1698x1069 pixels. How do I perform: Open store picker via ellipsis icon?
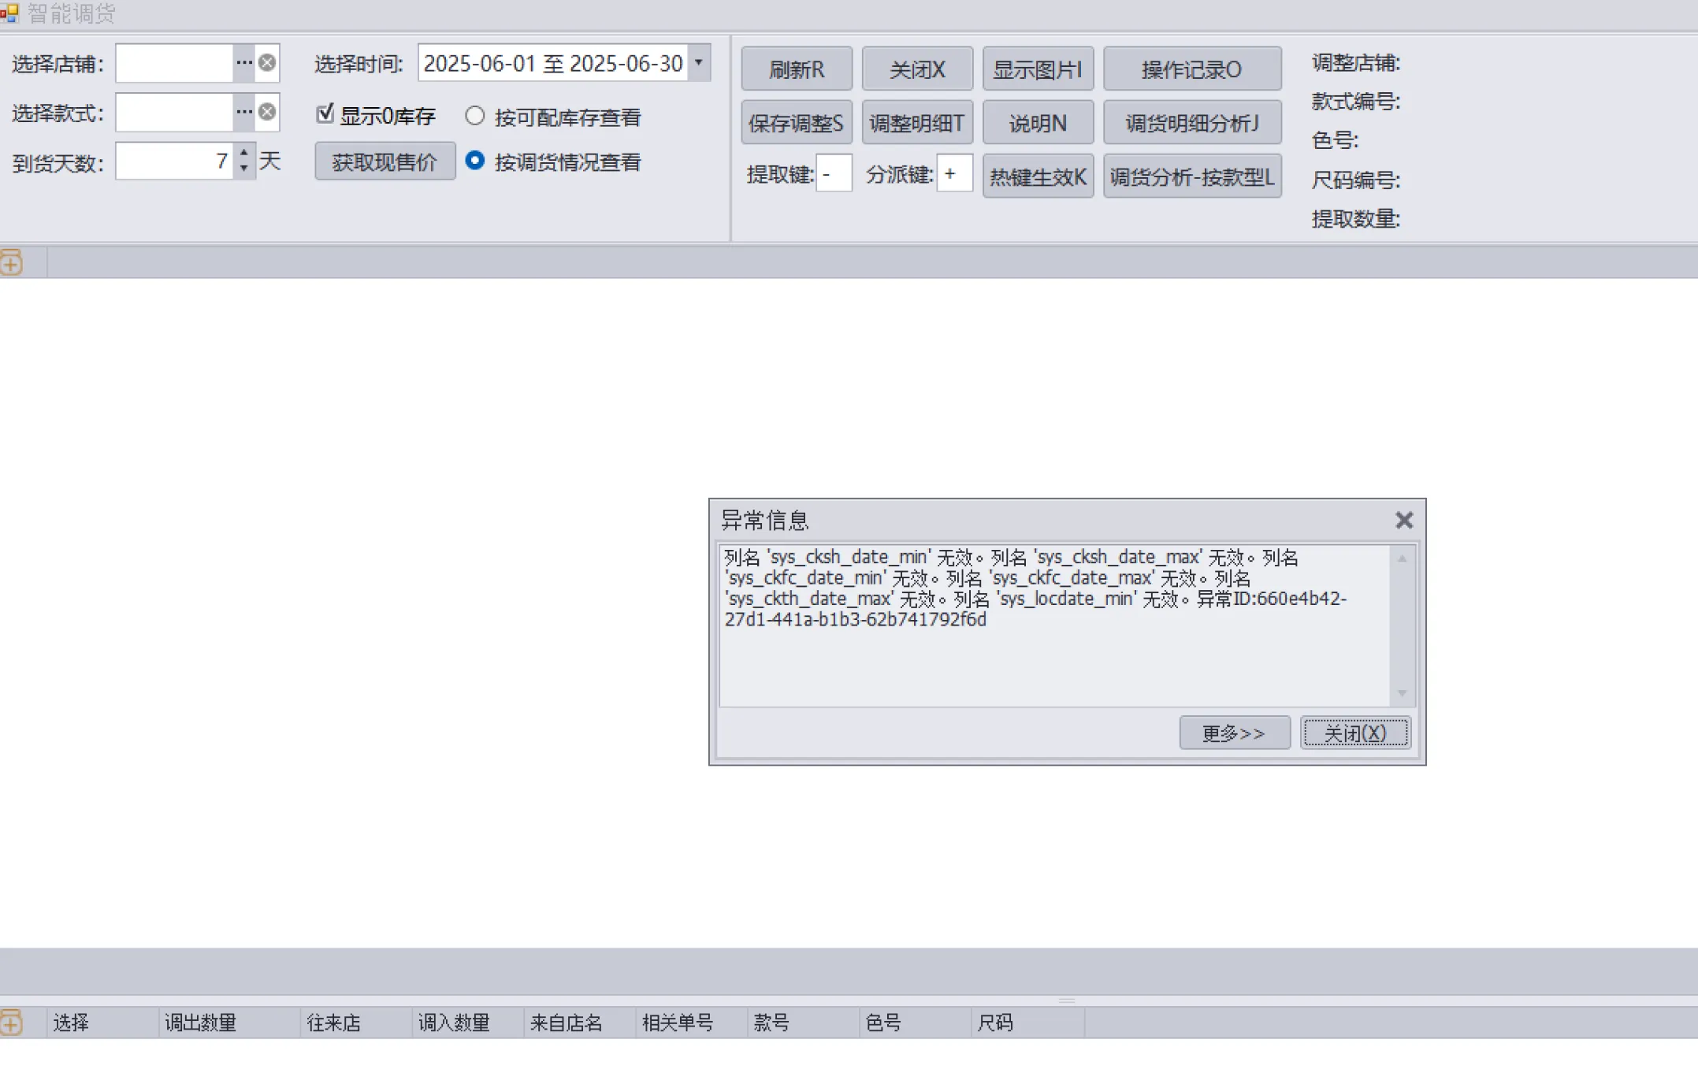click(x=243, y=63)
